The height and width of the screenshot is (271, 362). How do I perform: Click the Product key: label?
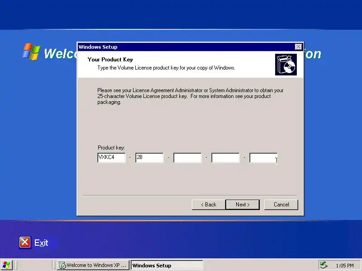(111, 148)
